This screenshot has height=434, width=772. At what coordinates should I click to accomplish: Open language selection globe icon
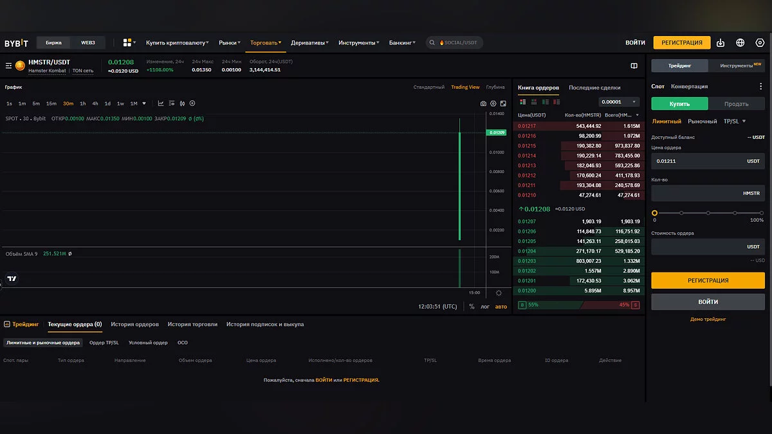(x=740, y=43)
